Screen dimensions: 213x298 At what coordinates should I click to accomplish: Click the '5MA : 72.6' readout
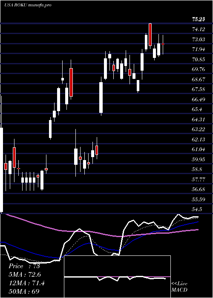(x=25, y=275)
